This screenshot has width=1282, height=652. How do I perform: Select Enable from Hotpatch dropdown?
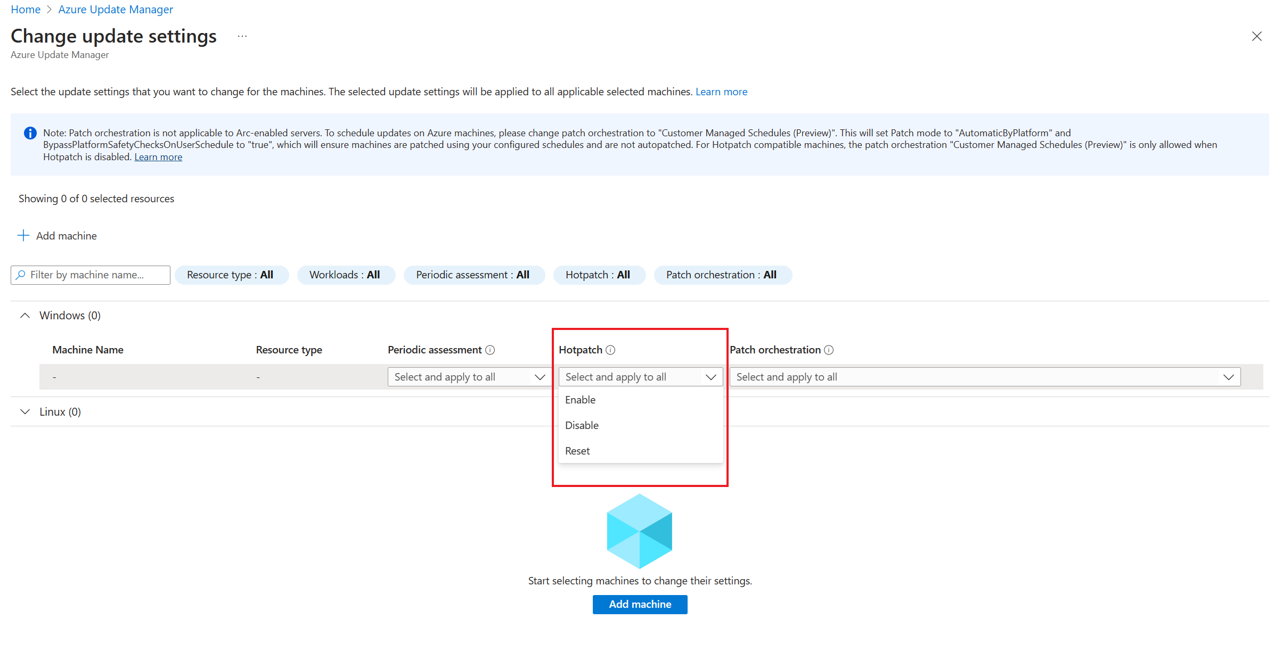click(579, 399)
